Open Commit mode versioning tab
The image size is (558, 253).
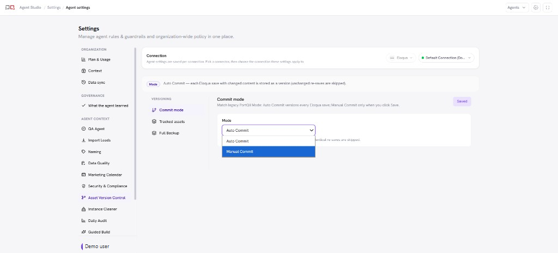tap(177, 110)
